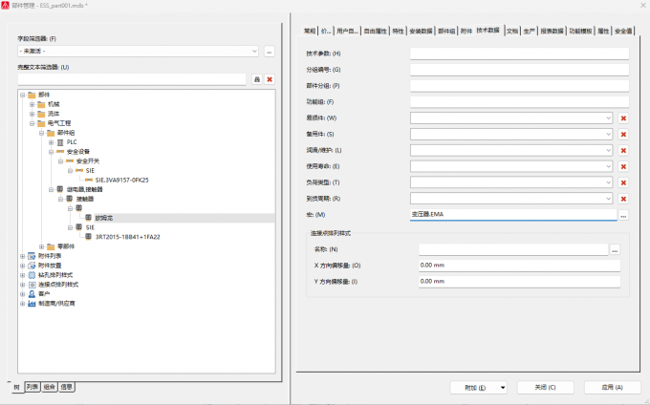Click the safety switch icon beside SIE.3VA9157-0FK25
Image resolution: width=650 pixels, height=405 pixels.
[89, 181]
